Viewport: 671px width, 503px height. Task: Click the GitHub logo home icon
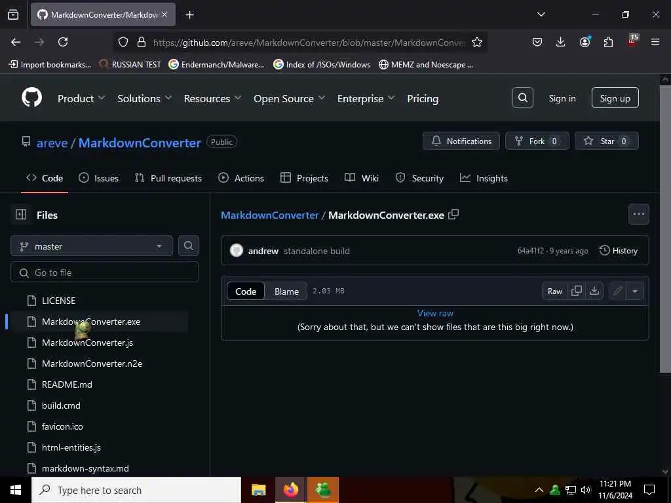click(x=31, y=98)
